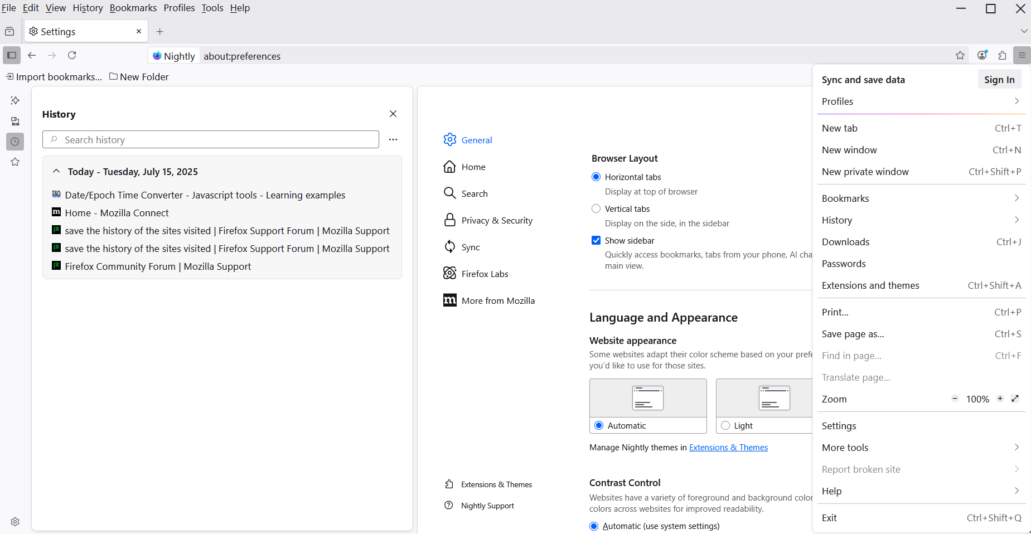Open the File menu
This screenshot has width=1031, height=534.
(9, 8)
